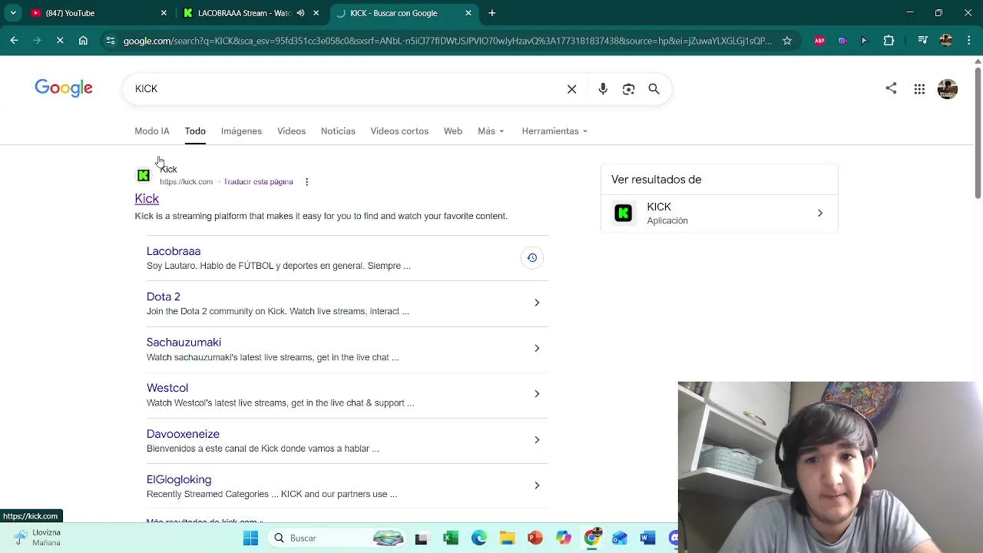Open File Explorer from the taskbar

point(507,538)
